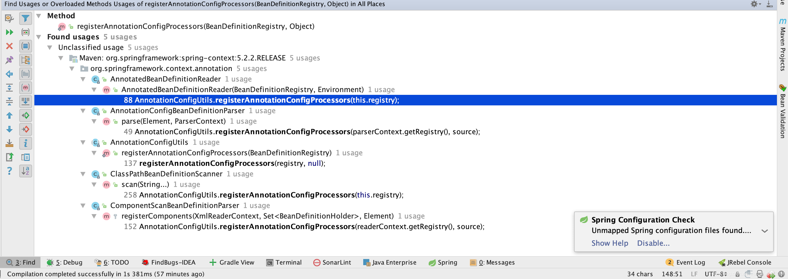
Task: Open the Gradle View tab
Action: click(232, 262)
